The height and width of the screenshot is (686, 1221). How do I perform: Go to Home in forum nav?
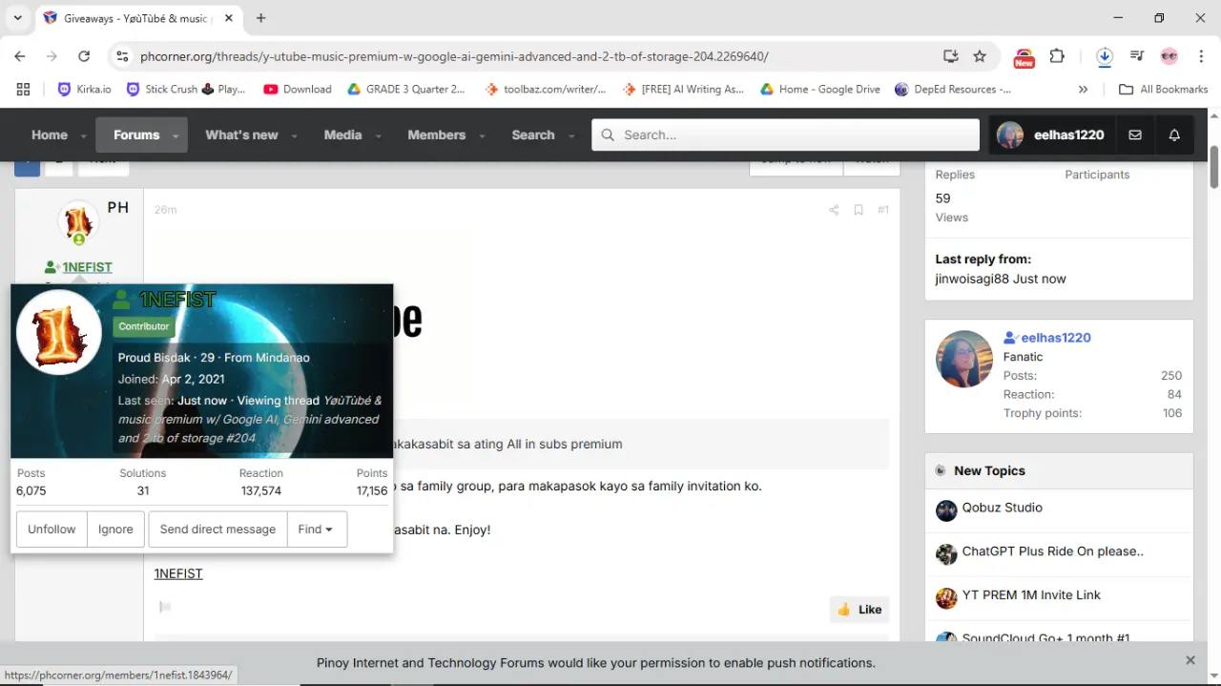click(x=50, y=135)
